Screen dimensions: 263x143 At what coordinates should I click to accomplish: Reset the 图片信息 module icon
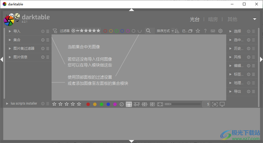[x=43, y=57]
